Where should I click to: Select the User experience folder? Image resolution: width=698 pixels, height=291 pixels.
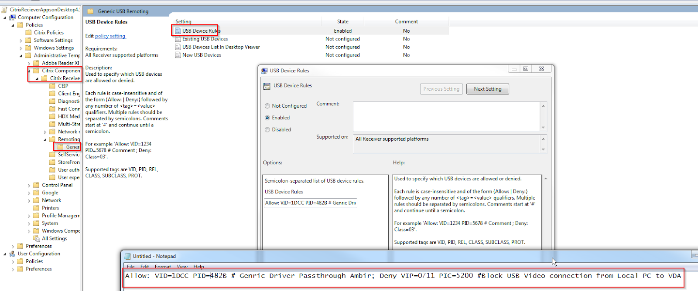point(65,177)
